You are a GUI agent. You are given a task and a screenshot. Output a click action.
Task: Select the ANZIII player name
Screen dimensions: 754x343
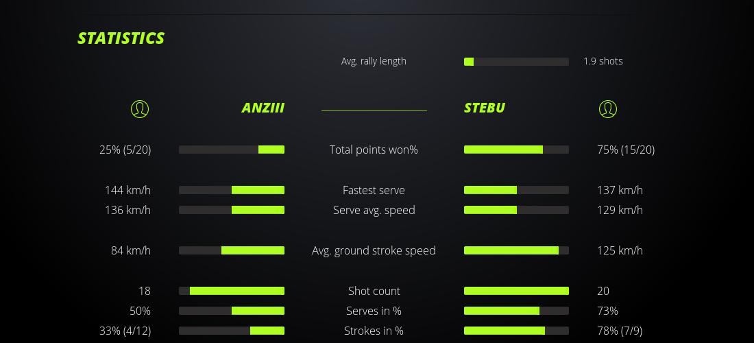pos(263,108)
